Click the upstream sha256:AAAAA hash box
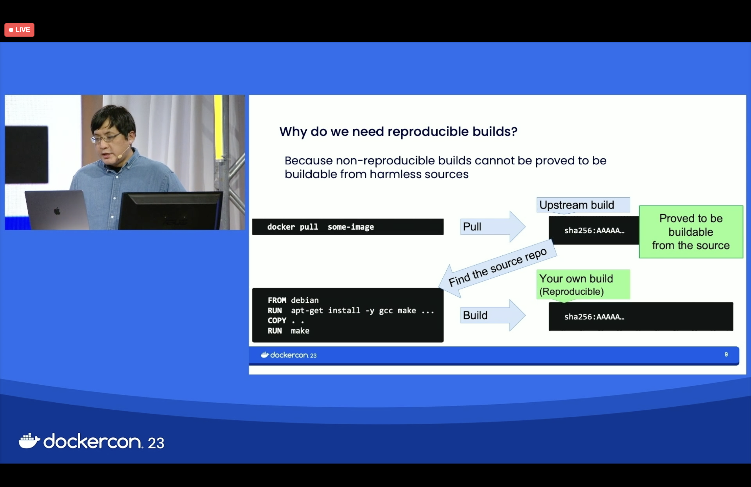This screenshot has width=751, height=487. [594, 230]
